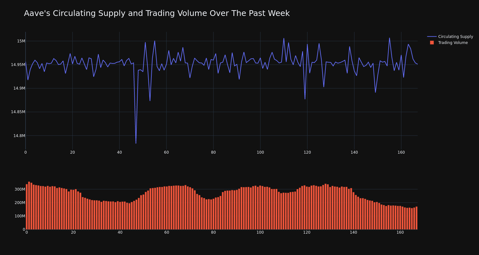Click the 40 tick on supply chart x-axis
The image size is (479, 255).
(x=119, y=152)
